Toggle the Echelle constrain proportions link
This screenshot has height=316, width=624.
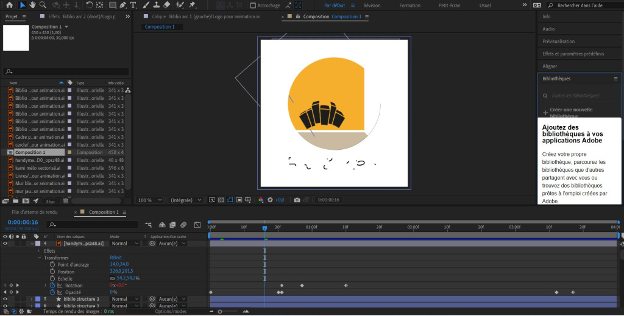pos(112,278)
